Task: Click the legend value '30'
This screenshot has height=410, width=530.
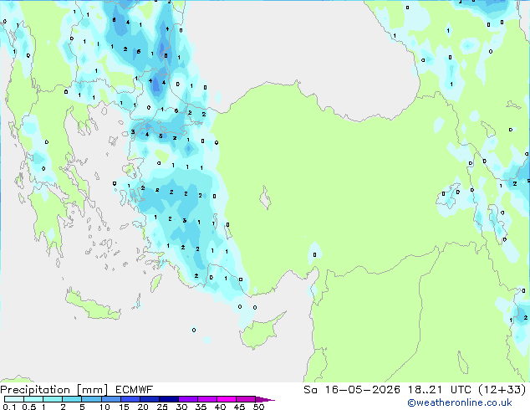Action: tap(181, 407)
